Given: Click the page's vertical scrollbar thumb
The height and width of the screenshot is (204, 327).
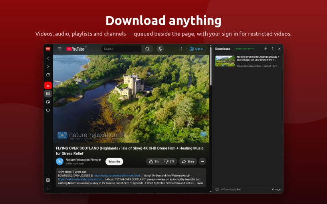Looking at the screenshot, I should click(211, 65).
